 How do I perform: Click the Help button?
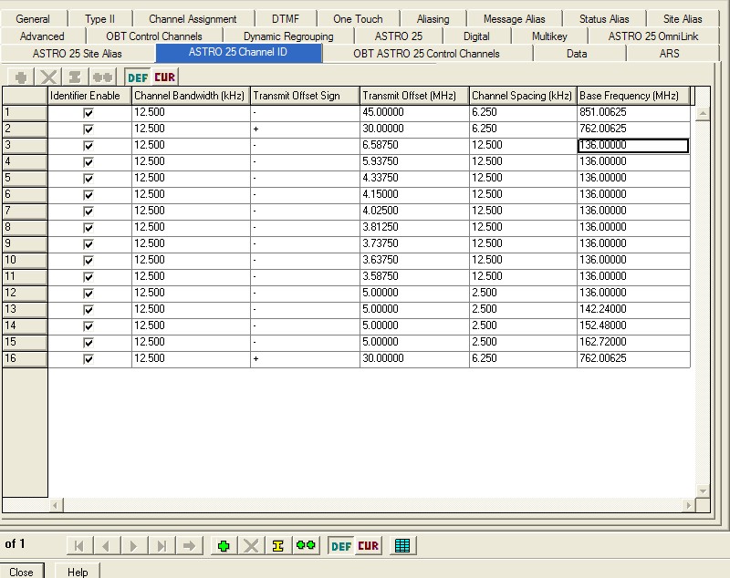pos(78,572)
